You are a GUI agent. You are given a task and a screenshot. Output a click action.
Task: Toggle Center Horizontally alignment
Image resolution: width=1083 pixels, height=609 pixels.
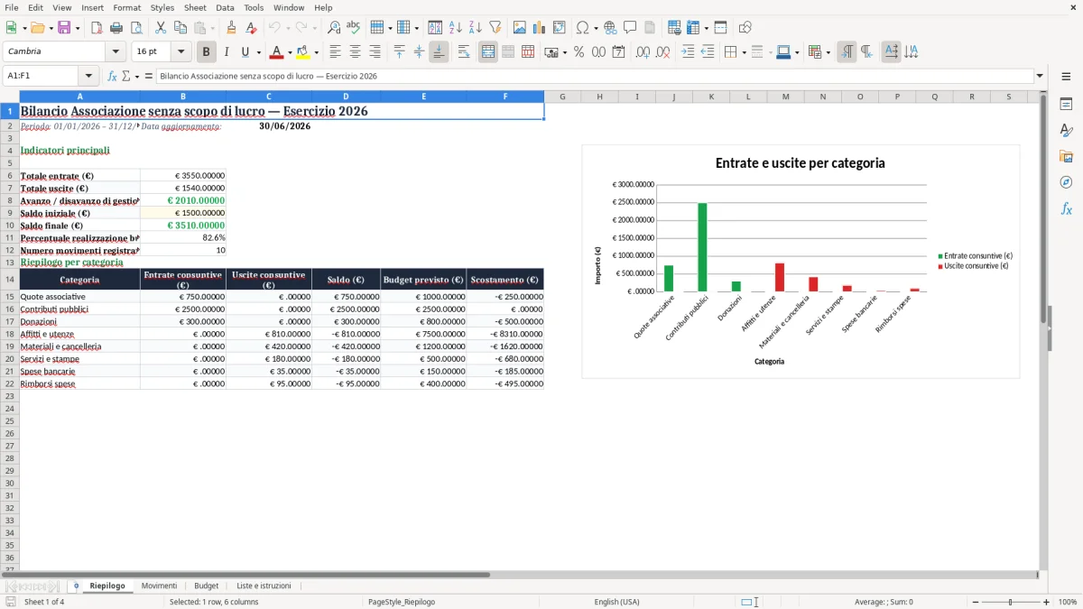point(356,52)
